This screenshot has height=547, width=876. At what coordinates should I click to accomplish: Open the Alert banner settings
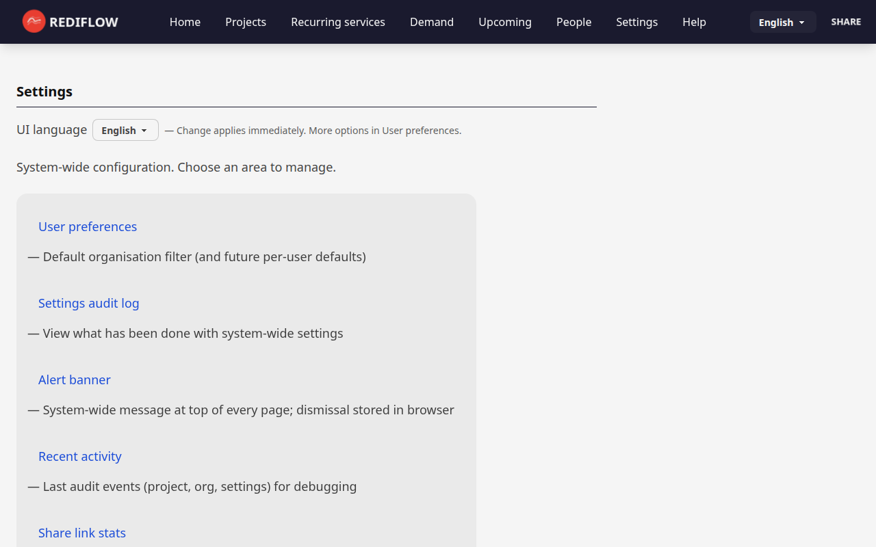[x=74, y=379]
